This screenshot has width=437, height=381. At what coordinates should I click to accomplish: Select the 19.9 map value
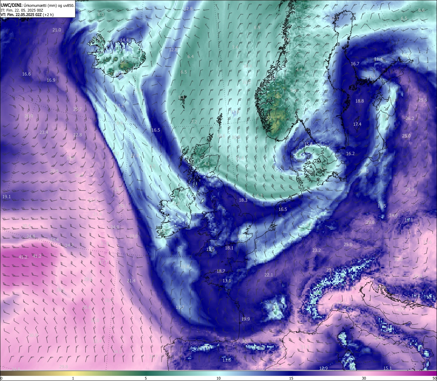click(x=245, y=319)
